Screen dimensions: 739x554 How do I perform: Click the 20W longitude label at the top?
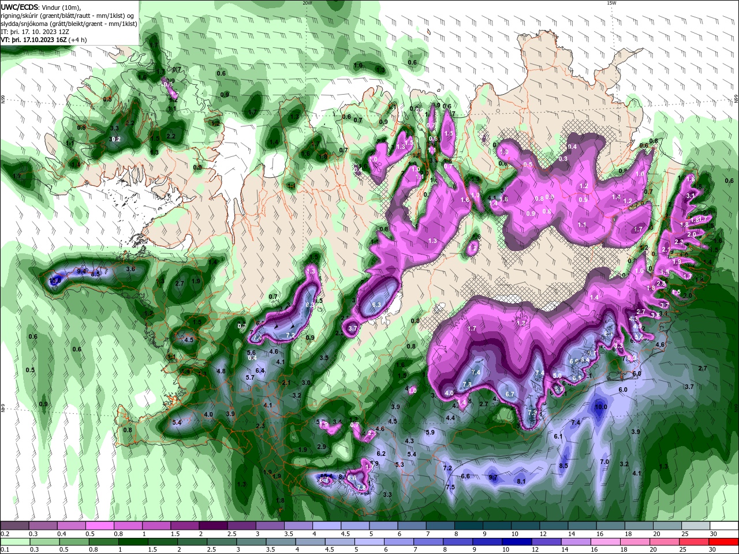pyautogui.click(x=307, y=3)
